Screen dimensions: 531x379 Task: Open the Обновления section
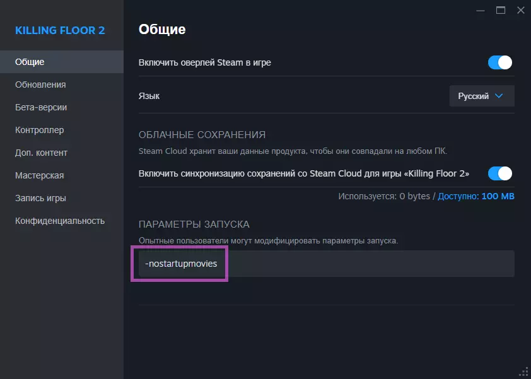click(40, 85)
